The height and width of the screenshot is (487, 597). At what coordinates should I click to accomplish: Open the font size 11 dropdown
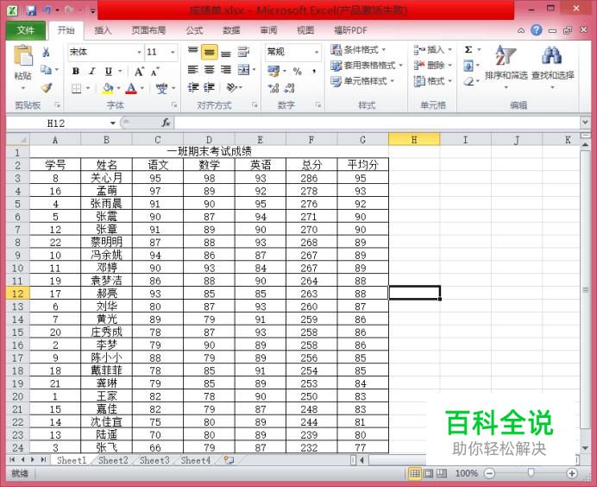coord(173,52)
